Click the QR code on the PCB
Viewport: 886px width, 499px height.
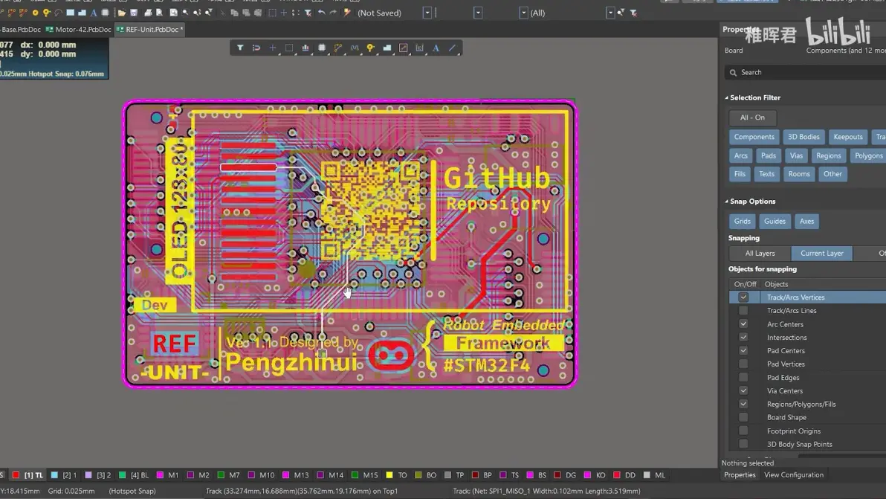[371, 210]
